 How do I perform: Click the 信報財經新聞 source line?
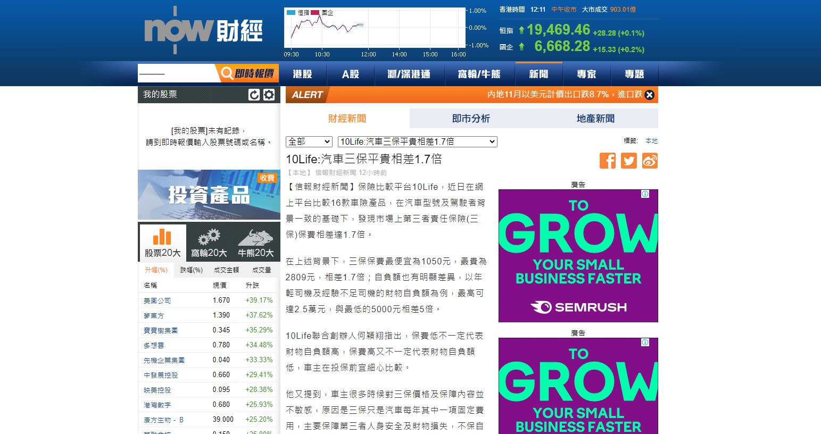pos(336,173)
